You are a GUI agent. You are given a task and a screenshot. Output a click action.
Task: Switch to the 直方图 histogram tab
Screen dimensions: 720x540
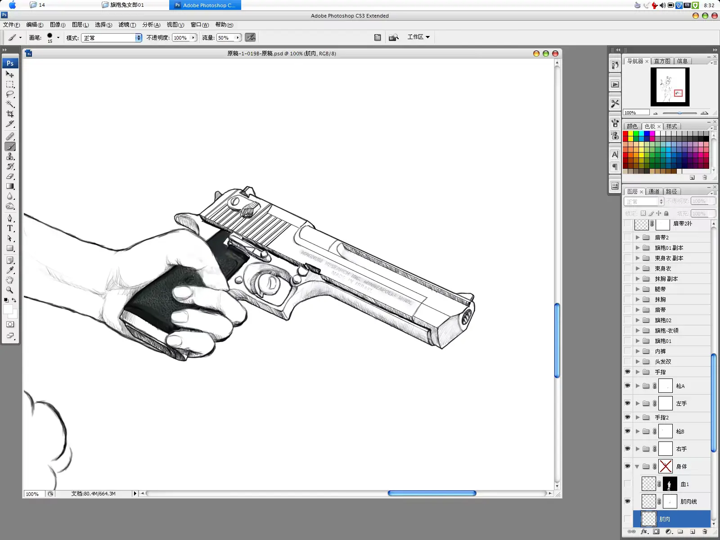[662, 61]
